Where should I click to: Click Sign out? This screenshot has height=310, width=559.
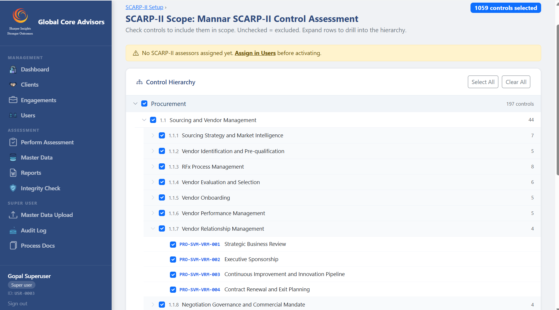coord(18,304)
